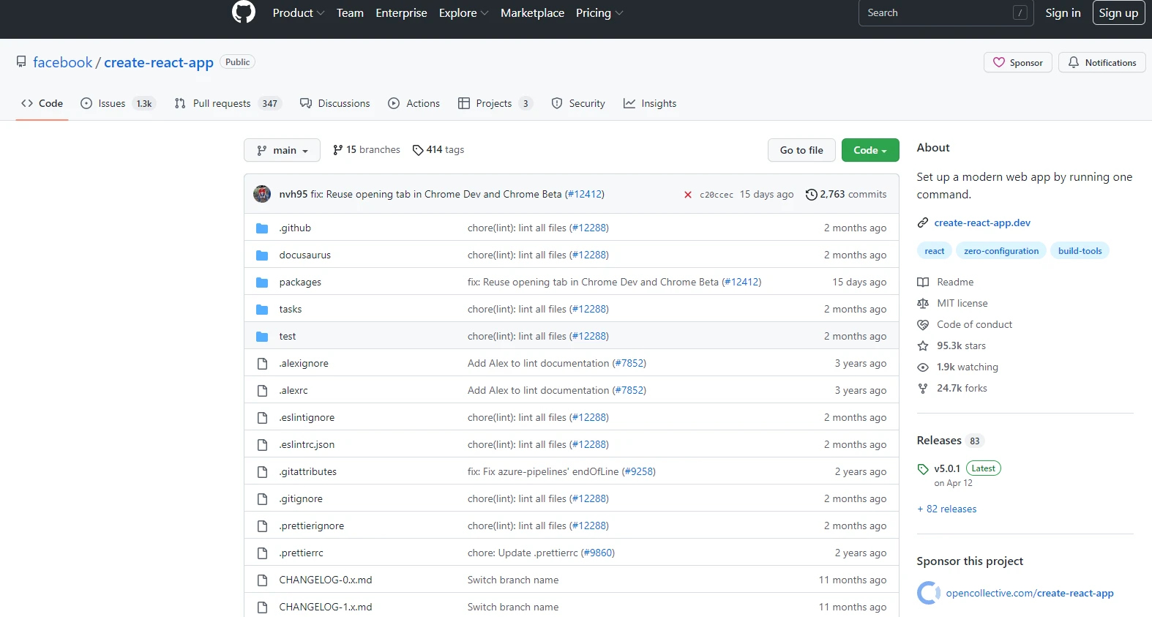
Task: Click the .prettierrc file icon
Action: pos(262,553)
